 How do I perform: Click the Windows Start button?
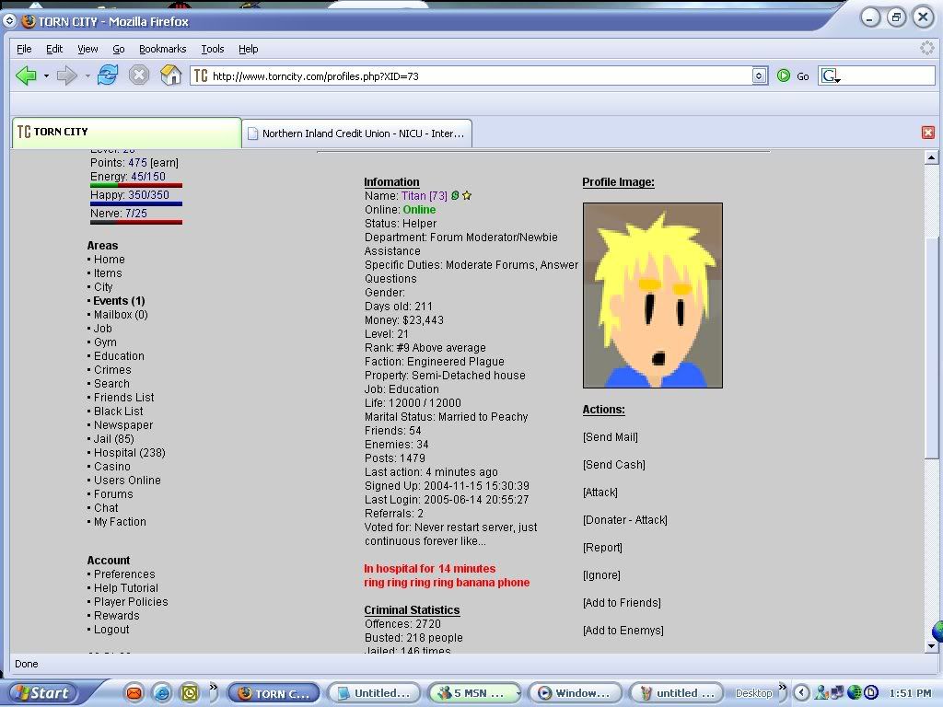[43, 693]
